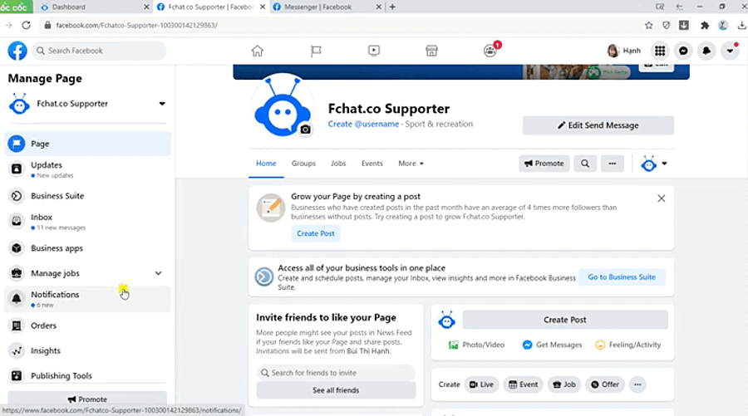Screen dimensions: 748x416
Task: Click Go to Business Suite button
Action: 622,277
